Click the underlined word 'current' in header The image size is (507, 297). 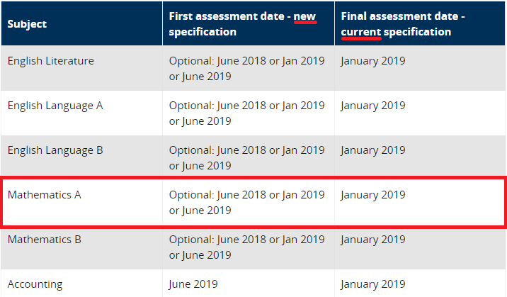click(x=361, y=32)
